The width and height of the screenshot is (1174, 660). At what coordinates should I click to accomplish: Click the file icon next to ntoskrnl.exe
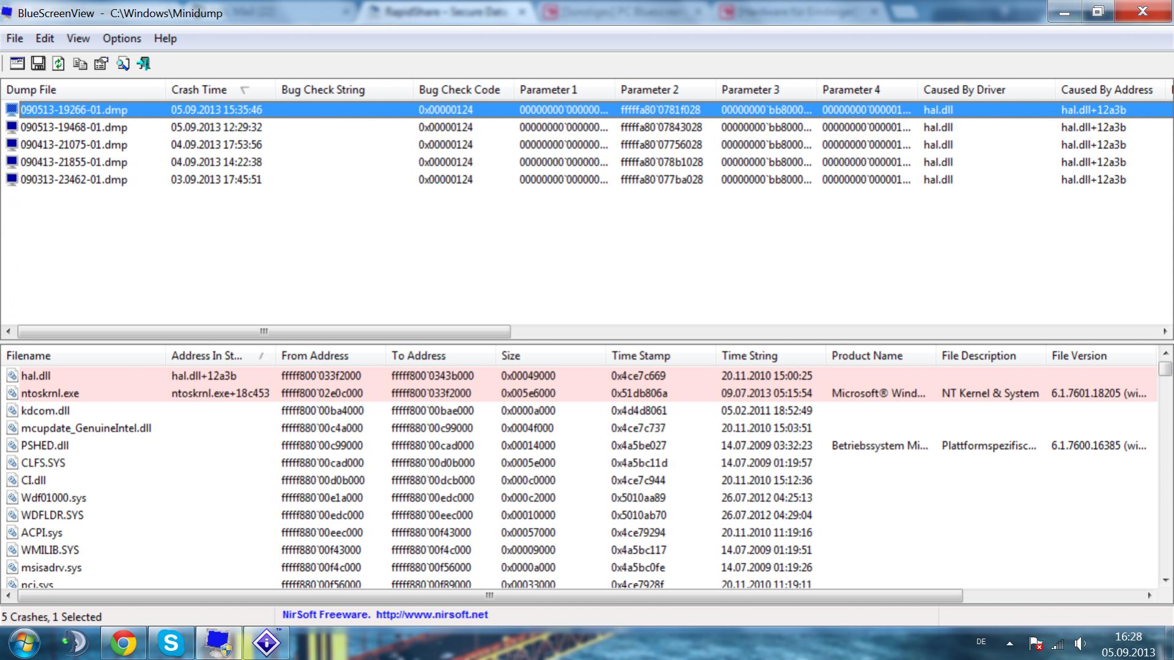[12, 393]
